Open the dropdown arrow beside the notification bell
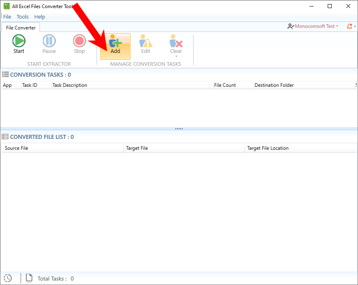Image resolution: width=358 pixels, height=285 pixels. click(355, 26)
